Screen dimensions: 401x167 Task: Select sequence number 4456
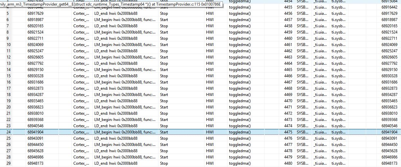[288, 13]
